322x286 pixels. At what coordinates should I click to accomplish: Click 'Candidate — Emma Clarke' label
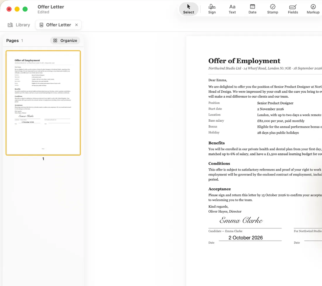click(x=225, y=231)
